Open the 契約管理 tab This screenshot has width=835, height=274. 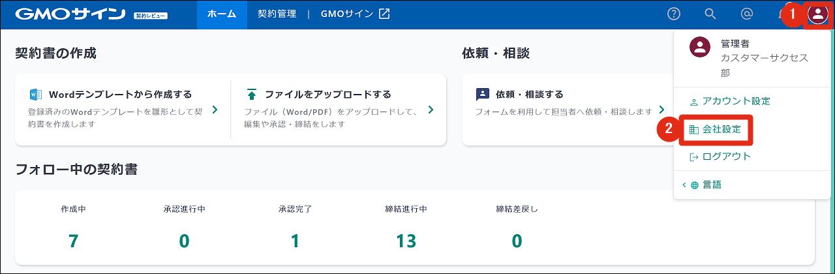pyautogui.click(x=277, y=14)
